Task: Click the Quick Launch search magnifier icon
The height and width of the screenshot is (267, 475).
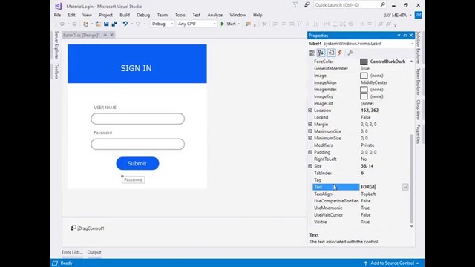Action: coord(383,4)
